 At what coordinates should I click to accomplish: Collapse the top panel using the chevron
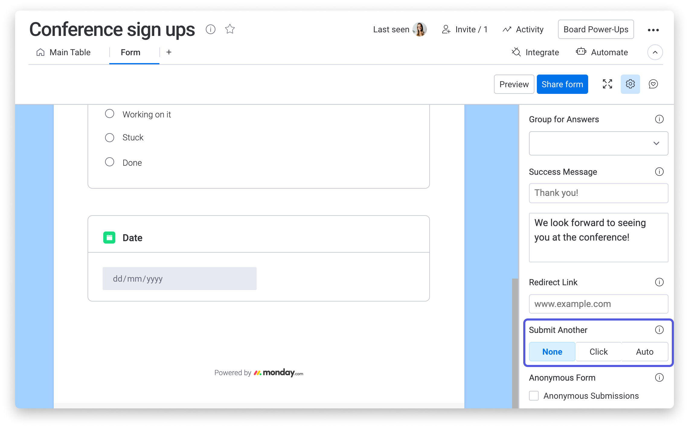click(655, 52)
